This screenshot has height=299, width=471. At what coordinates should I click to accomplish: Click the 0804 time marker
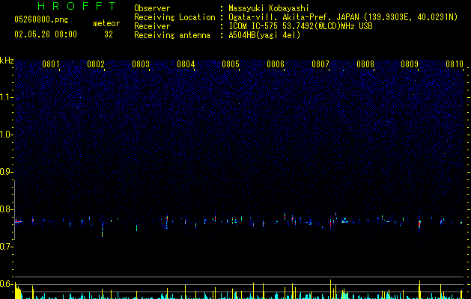coord(186,64)
